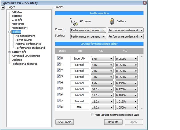Open Performance on demand profile in tree
Image resolution: width=180 pixels, height=130 pixels.
click(30, 48)
